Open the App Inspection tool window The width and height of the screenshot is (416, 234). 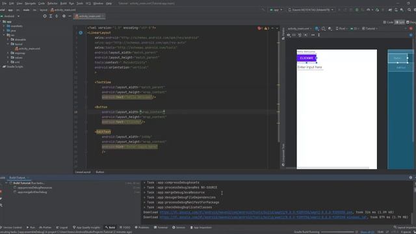(201, 227)
